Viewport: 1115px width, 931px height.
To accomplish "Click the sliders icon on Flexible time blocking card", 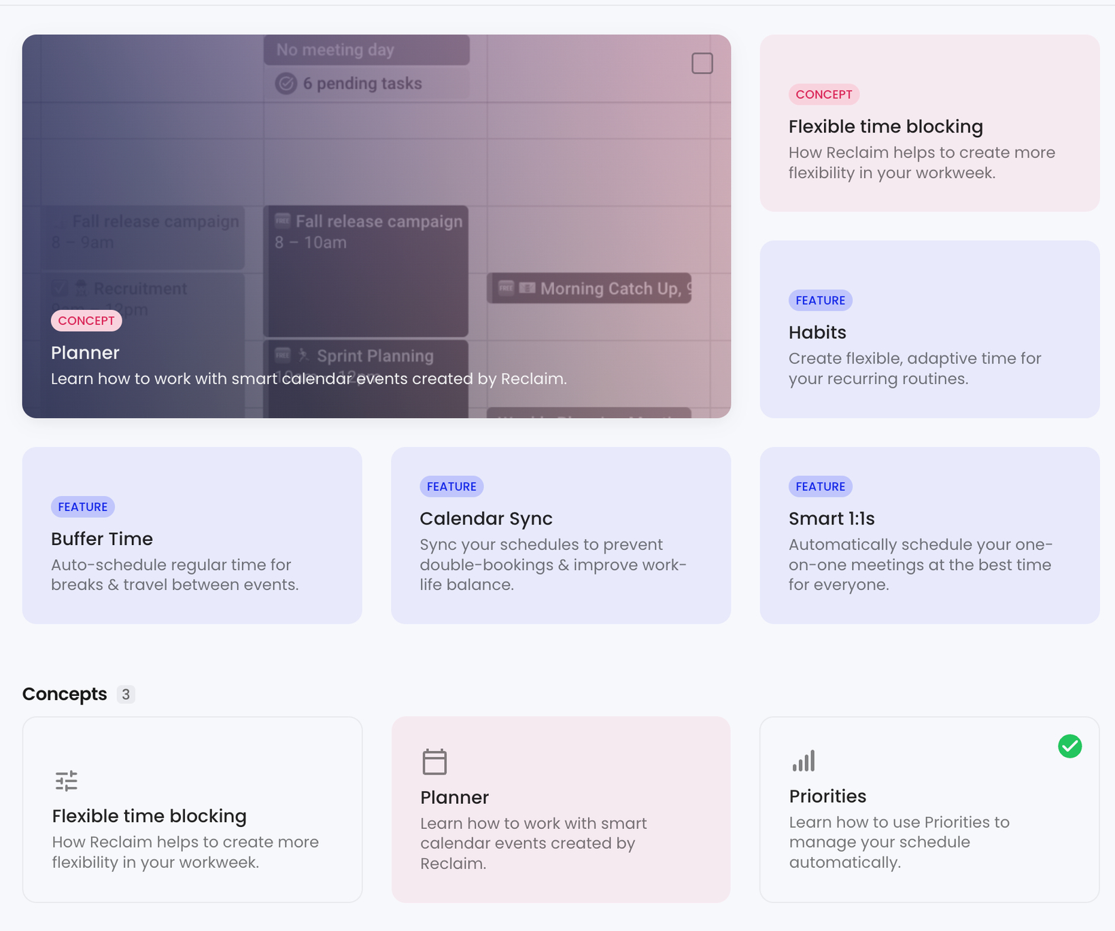I will tap(67, 781).
